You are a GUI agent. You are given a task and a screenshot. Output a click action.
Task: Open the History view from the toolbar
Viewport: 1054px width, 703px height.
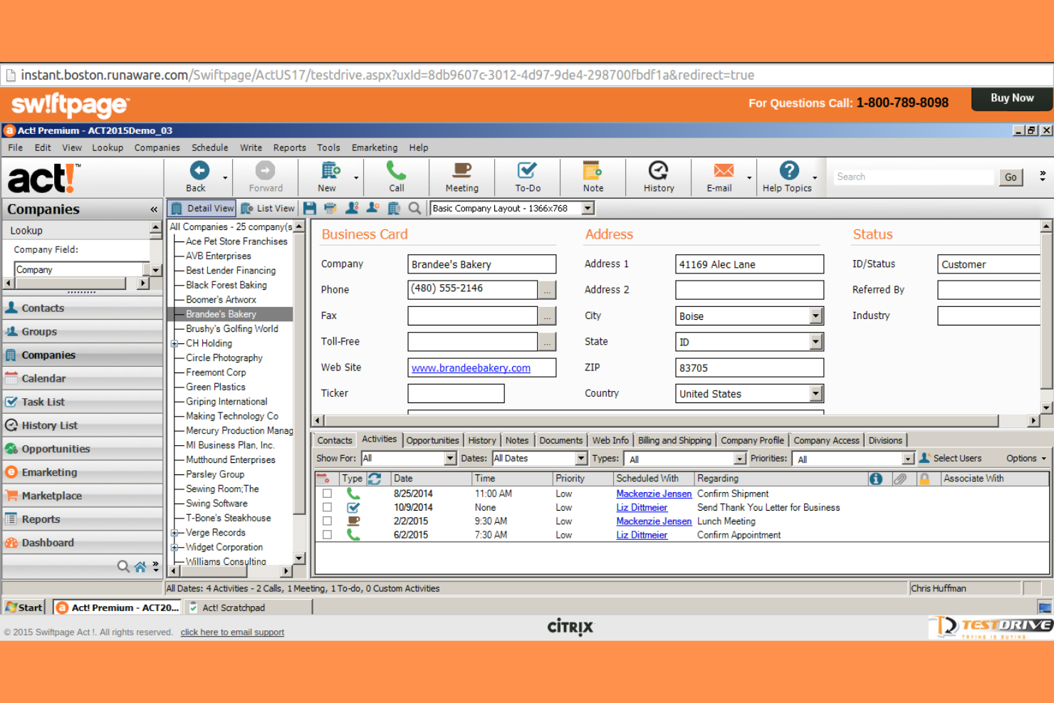coord(657,177)
